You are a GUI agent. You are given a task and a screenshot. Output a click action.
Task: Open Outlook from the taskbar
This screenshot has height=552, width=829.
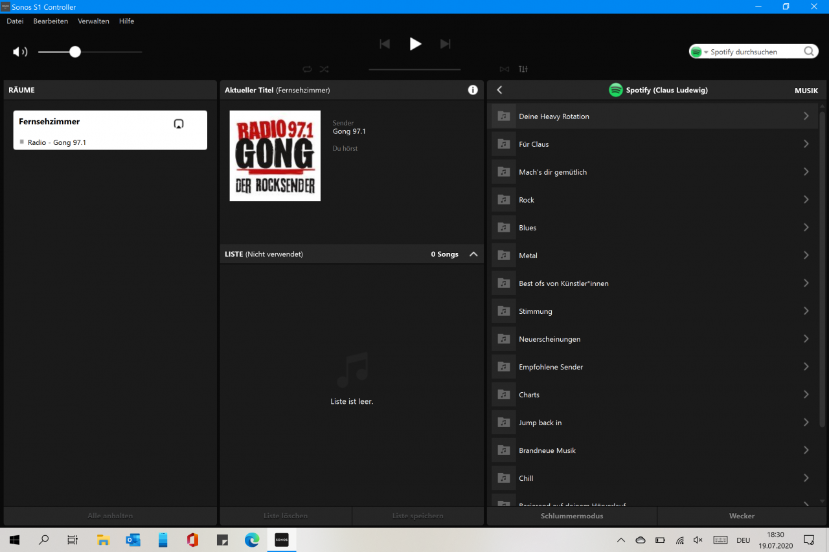pyautogui.click(x=133, y=540)
